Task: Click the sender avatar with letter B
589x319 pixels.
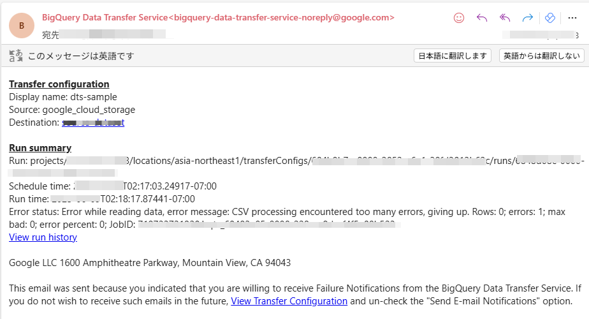Action: 22,26
